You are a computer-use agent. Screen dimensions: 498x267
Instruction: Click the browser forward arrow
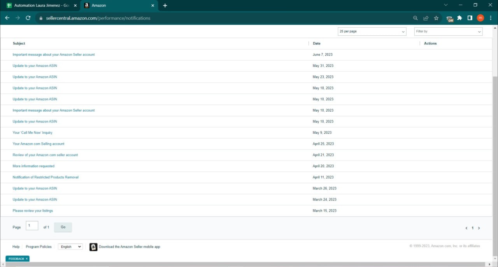18,18
